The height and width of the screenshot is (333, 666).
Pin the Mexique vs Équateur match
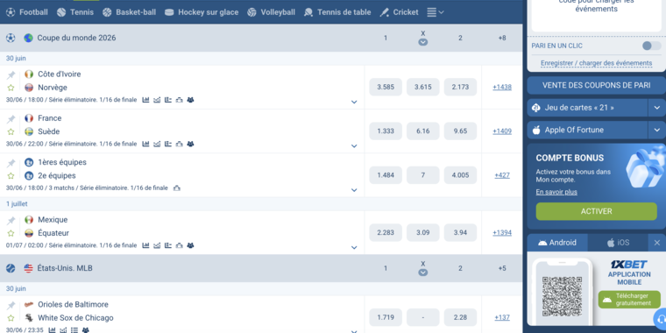(x=11, y=221)
